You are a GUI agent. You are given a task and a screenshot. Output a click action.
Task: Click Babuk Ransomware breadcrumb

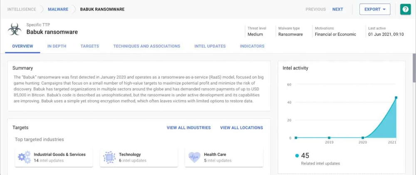[102, 9]
